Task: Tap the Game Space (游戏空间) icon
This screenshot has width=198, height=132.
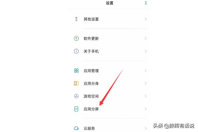Action: (76, 96)
